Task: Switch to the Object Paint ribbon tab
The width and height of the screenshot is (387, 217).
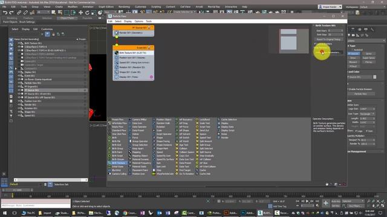Action: (67, 18)
